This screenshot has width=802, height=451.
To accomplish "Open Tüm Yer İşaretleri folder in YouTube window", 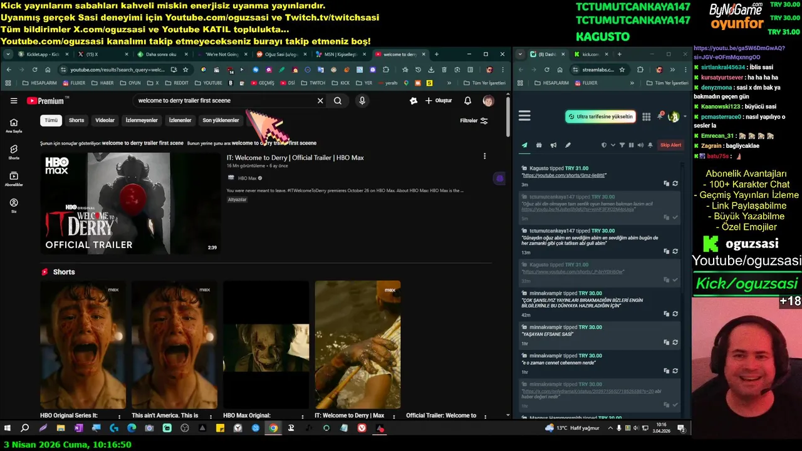I will tap(484, 83).
